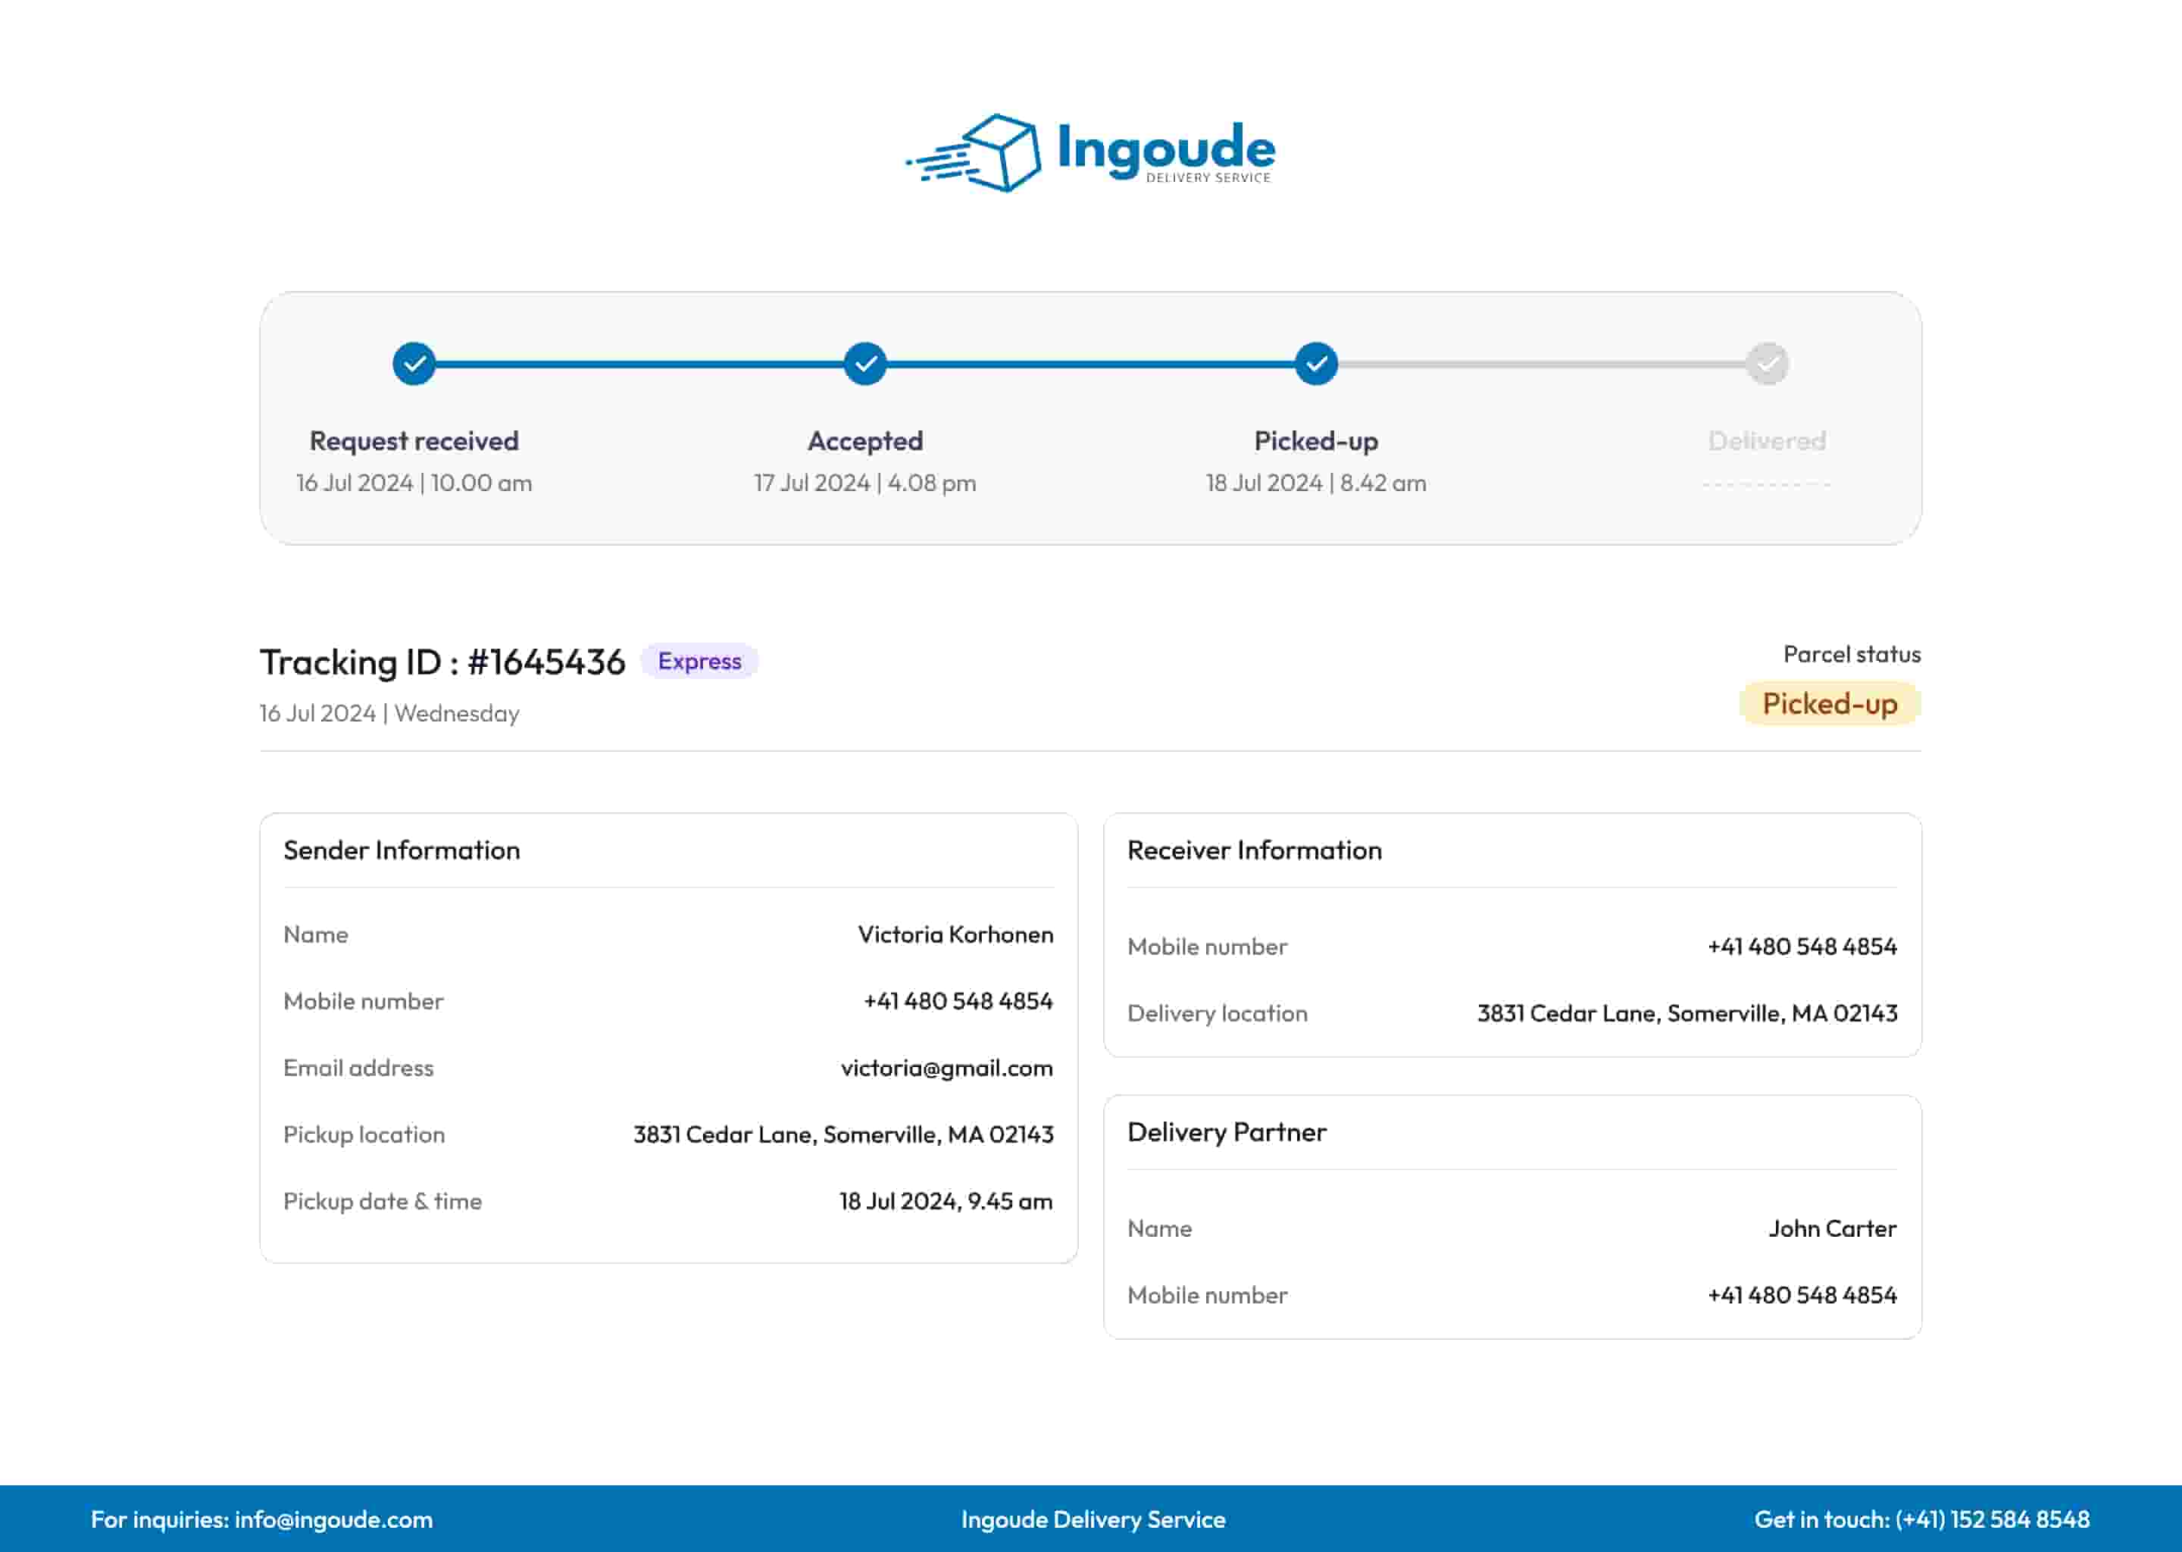2182x1552 pixels.
Task: Click sender name Victoria Korhonen
Action: tap(955, 934)
